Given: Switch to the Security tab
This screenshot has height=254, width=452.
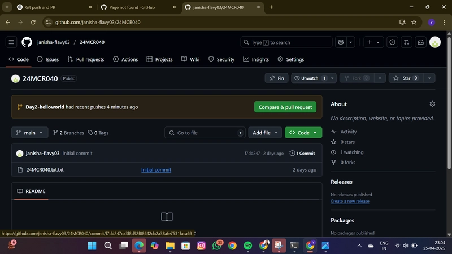Looking at the screenshot, I should pos(221,59).
